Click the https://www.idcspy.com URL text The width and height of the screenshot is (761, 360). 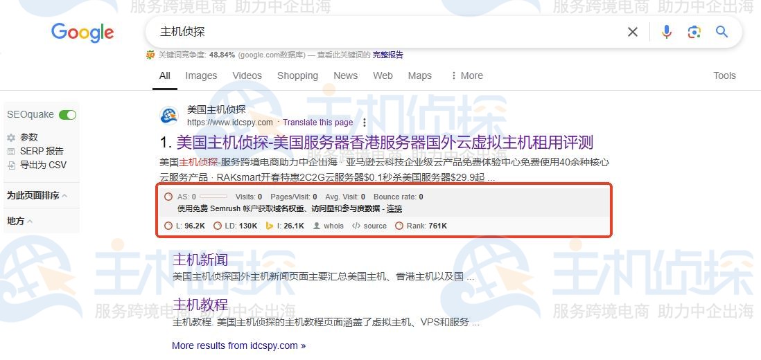(230, 123)
